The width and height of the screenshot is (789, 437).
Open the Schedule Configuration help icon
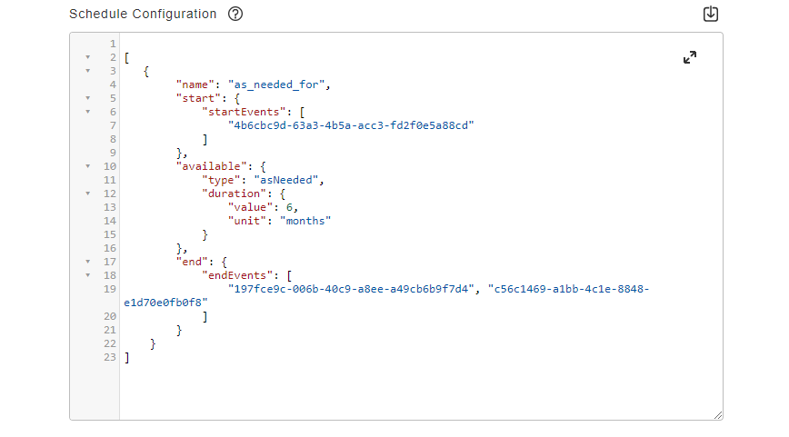click(x=235, y=15)
